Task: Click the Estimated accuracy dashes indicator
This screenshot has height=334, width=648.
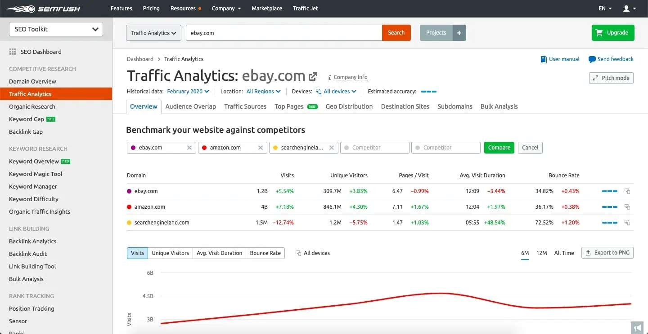Action: tap(429, 92)
